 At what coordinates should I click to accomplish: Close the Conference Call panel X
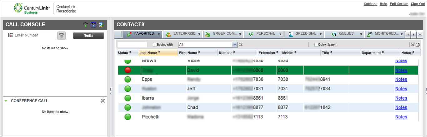coord(103,101)
